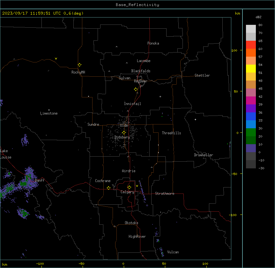
Task: Click the bright yellow 54-51 dBZ legend swatch
Action: pos(251,68)
